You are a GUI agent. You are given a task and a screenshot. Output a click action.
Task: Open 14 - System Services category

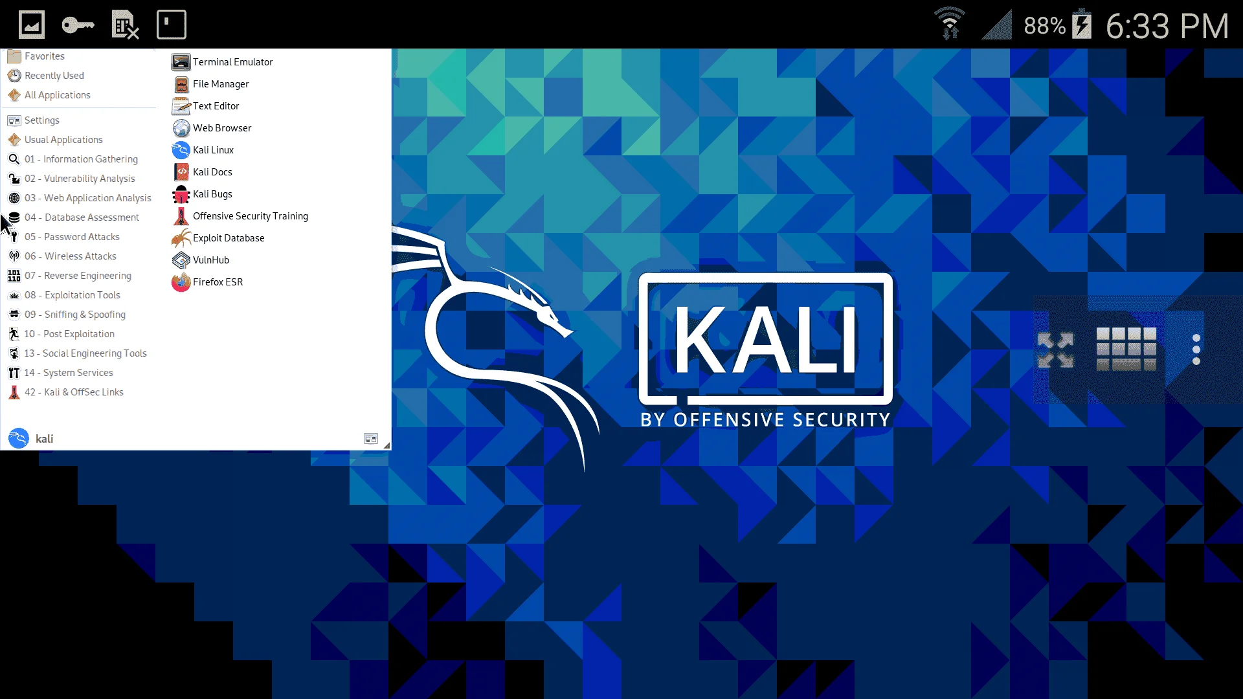60,373
